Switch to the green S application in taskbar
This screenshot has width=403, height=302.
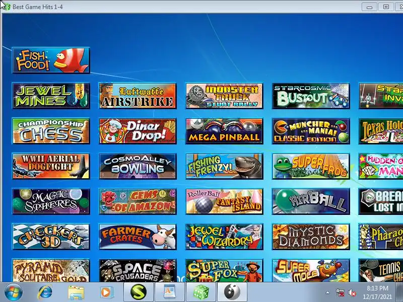pyautogui.click(x=138, y=292)
